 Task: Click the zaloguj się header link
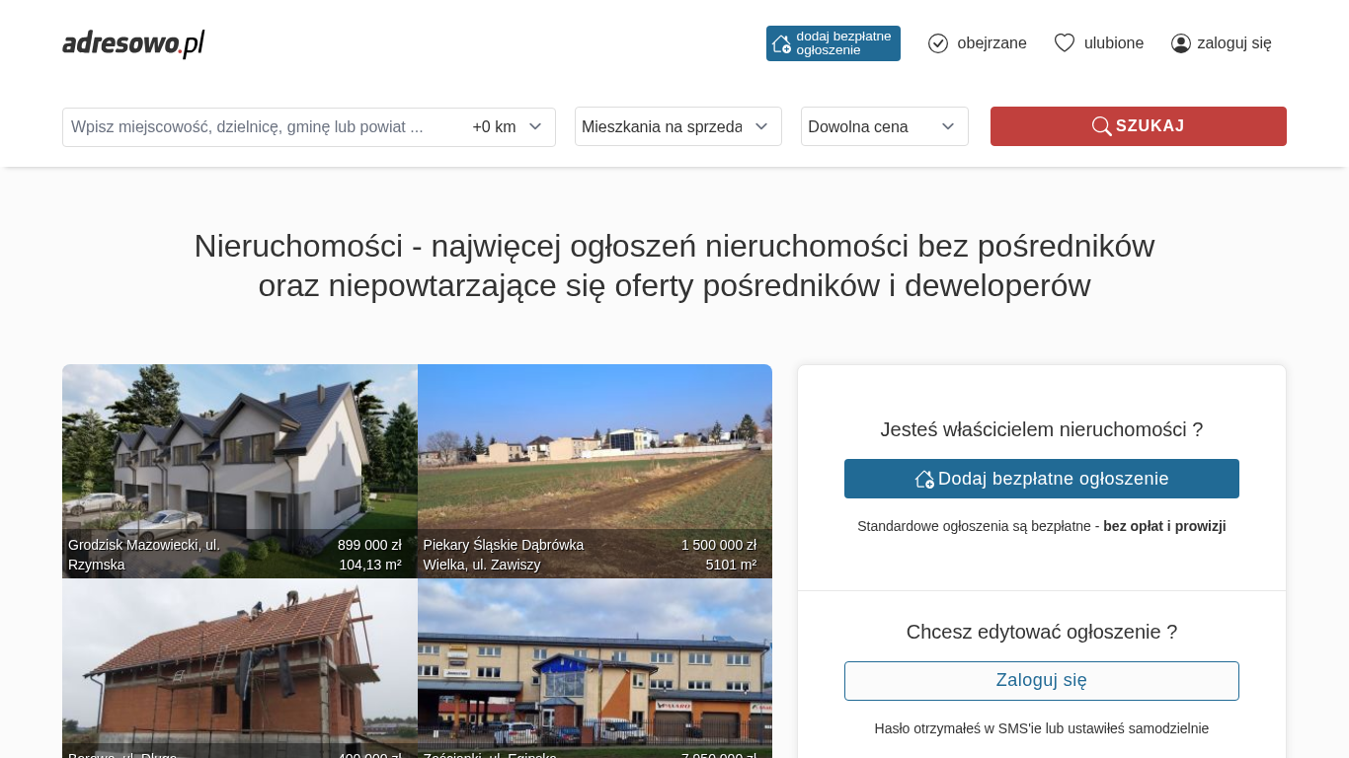(1233, 43)
